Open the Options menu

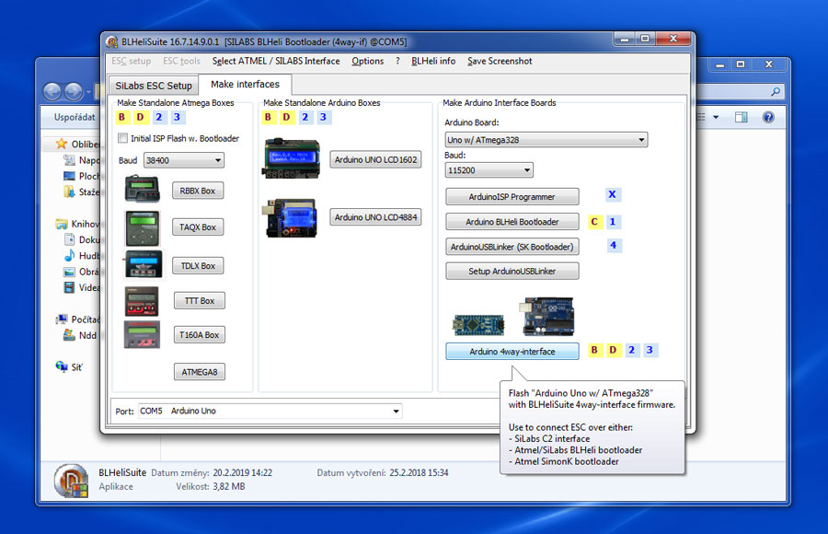367,62
